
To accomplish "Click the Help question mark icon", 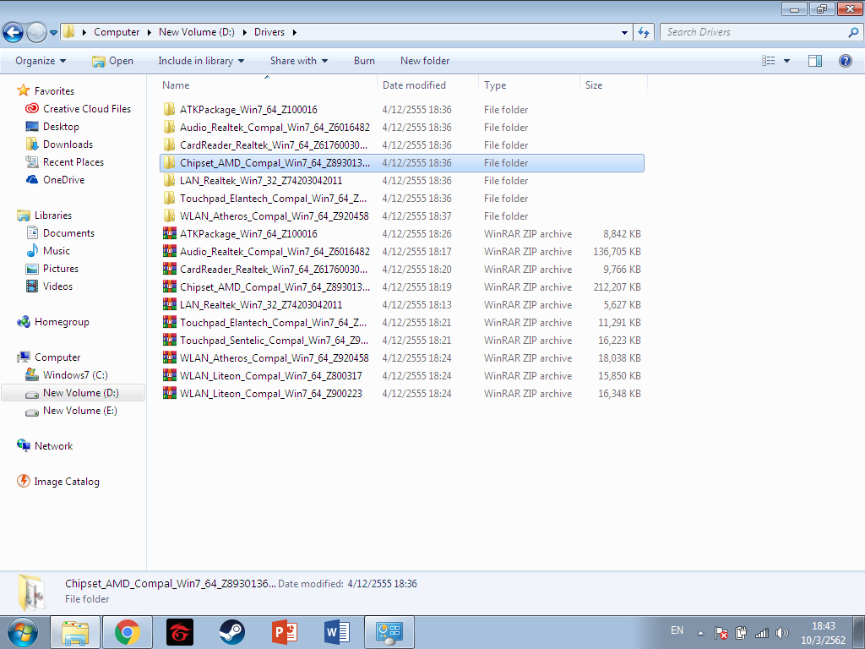I will (x=845, y=61).
